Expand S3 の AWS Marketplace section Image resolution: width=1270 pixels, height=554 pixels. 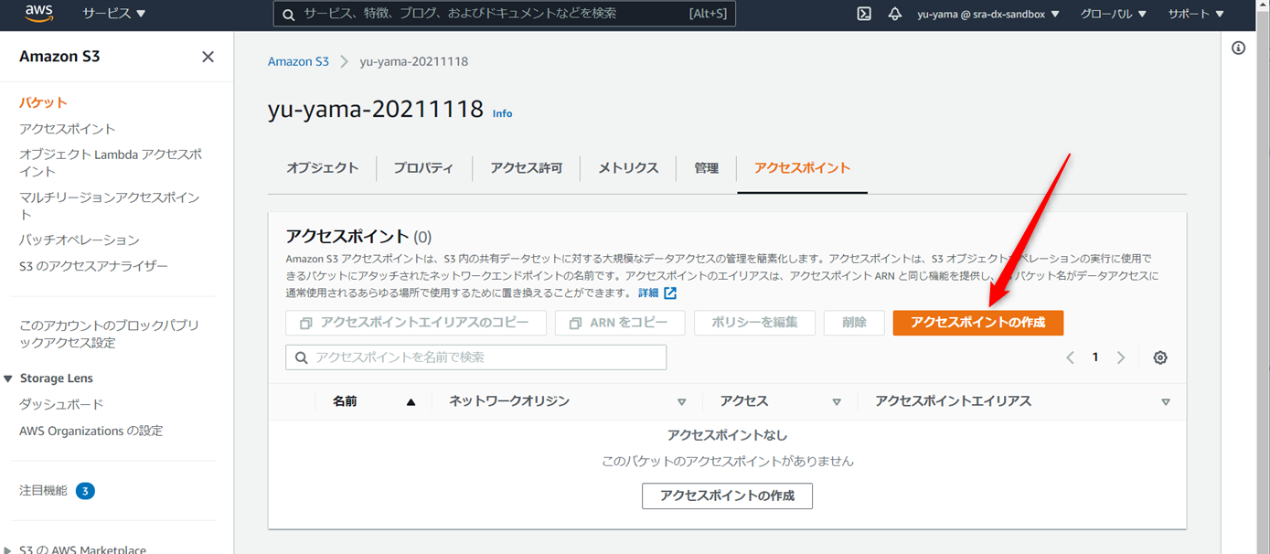(x=8, y=549)
